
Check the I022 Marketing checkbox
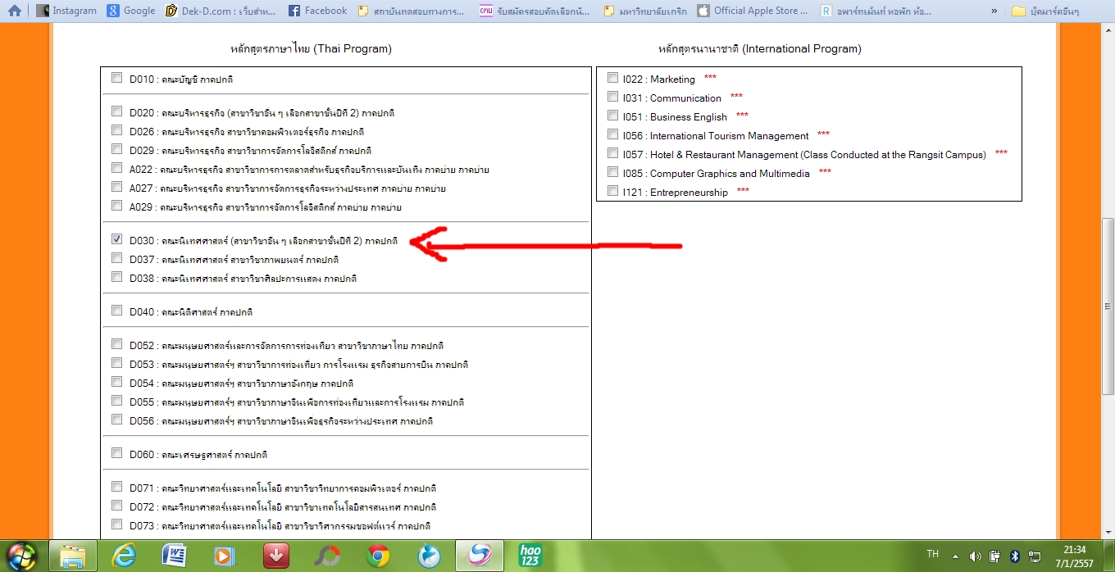coord(612,78)
